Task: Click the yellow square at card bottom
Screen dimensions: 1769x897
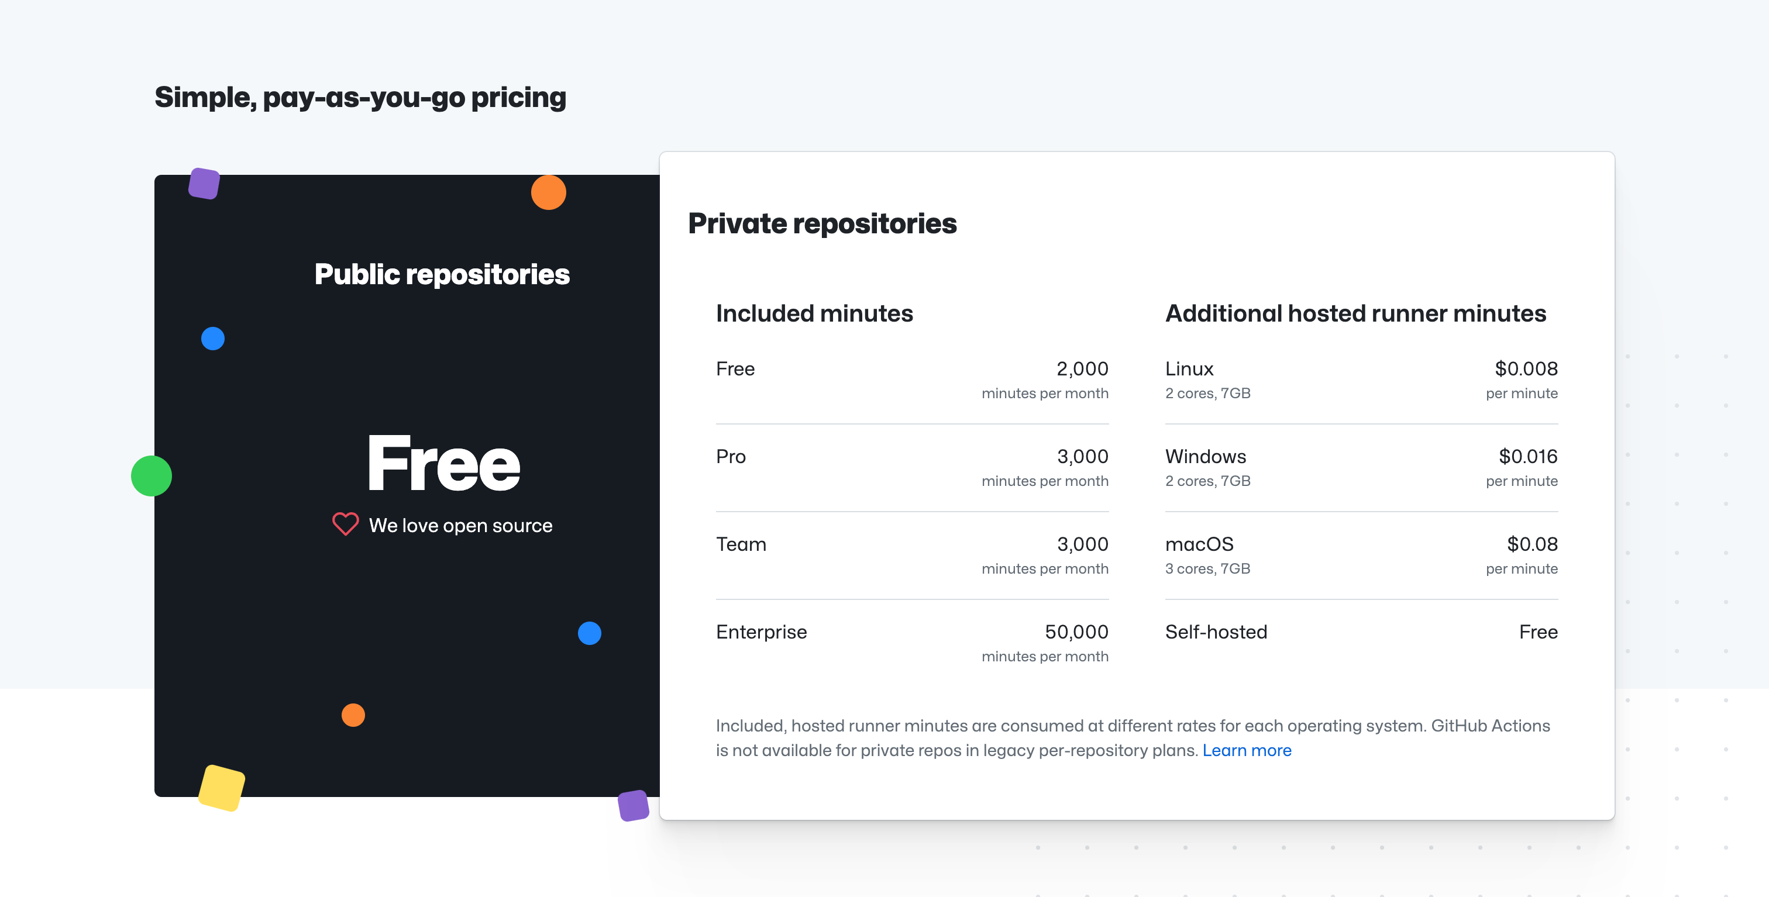Action: point(221,787)
